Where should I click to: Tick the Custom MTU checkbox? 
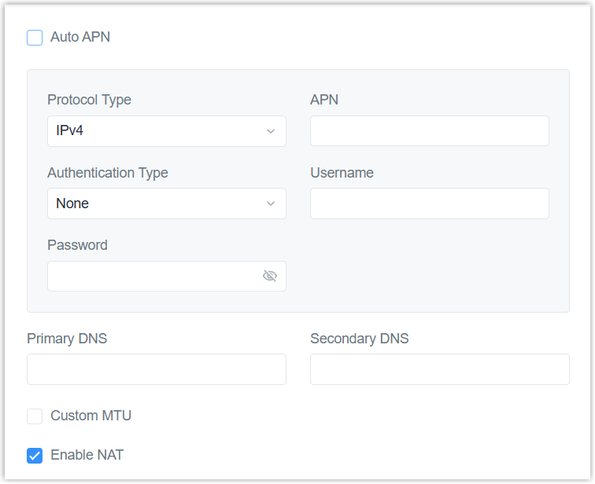point(35,416)
